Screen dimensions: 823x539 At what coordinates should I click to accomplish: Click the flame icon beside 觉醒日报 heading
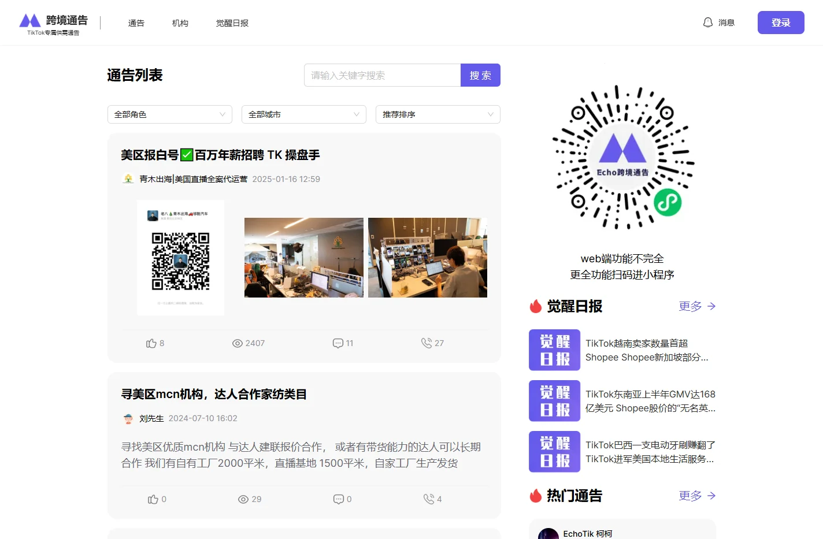(536, 306)
